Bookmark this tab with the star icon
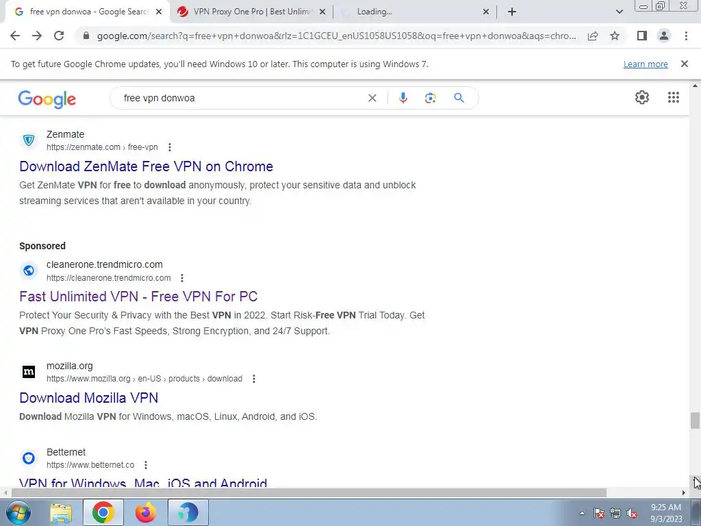Image resolution: width=701 pixels, height=526 pixels. pyautogui.click(x=615, y=36)
